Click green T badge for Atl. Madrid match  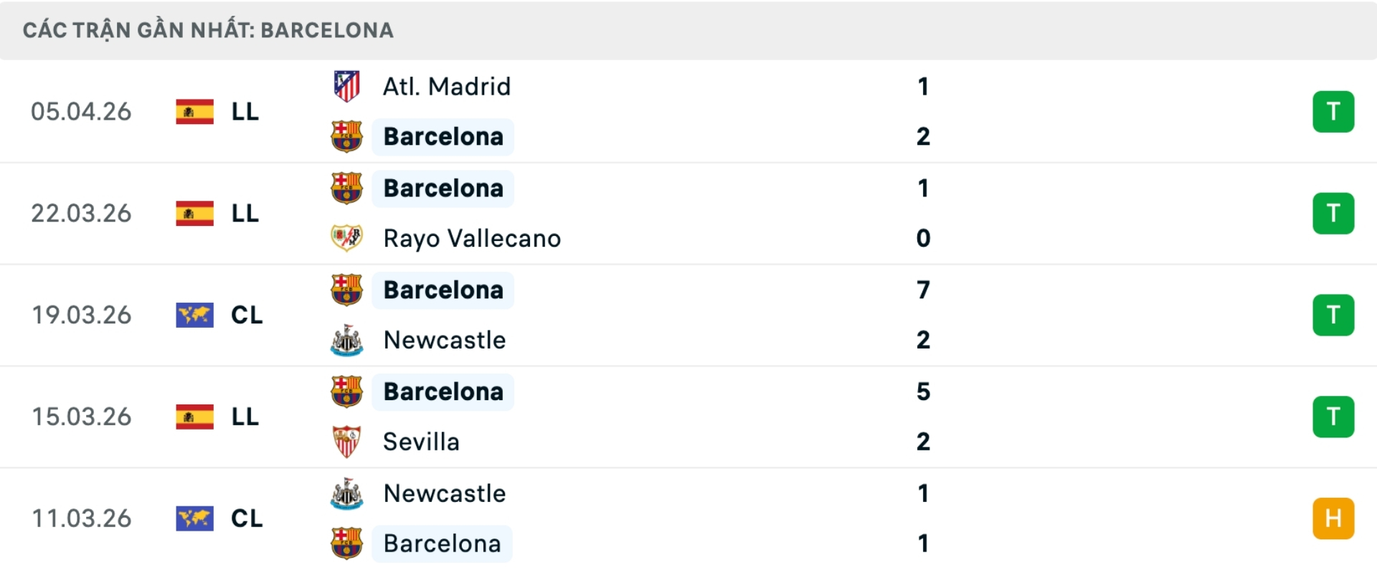click(1333, 112)
